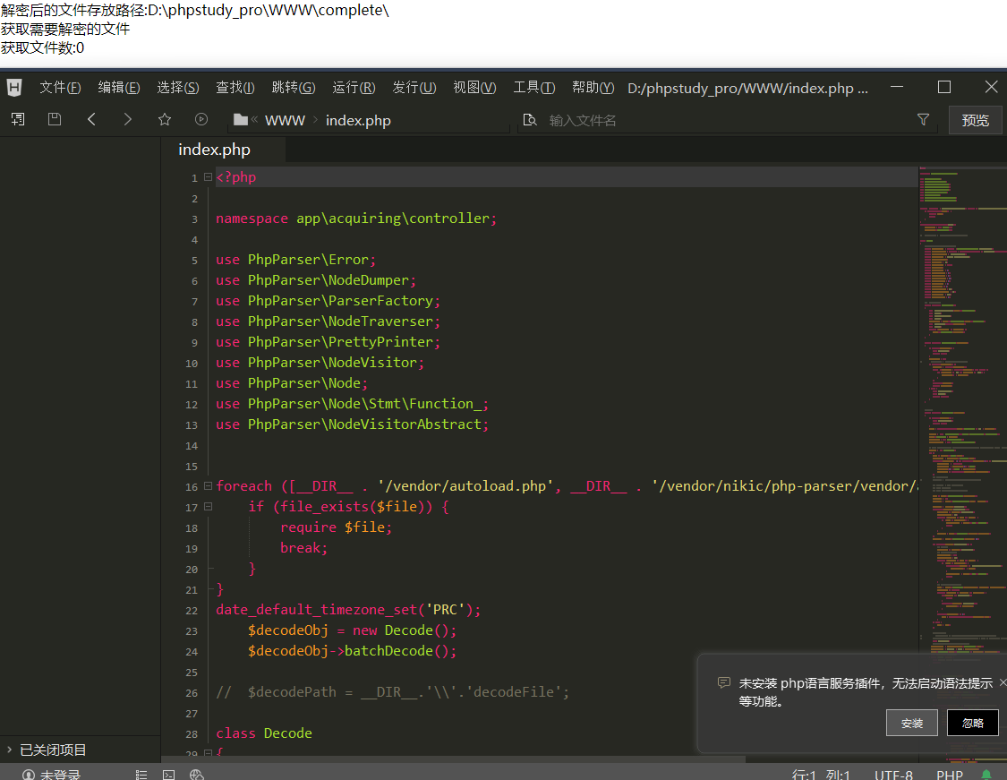Viewport: 1007px width, 780px height.
Task: Go back with the left arrow icon
Action: (91, 119)
